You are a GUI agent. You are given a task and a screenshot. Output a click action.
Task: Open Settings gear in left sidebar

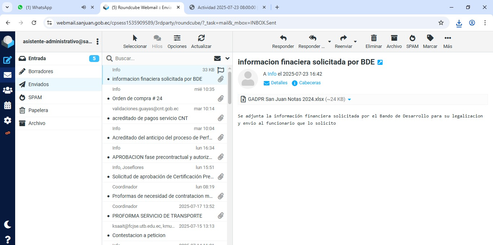pyautogui.click(x=8, y=120)
